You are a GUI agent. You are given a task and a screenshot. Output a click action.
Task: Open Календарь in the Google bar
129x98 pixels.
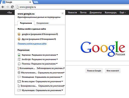111,13
